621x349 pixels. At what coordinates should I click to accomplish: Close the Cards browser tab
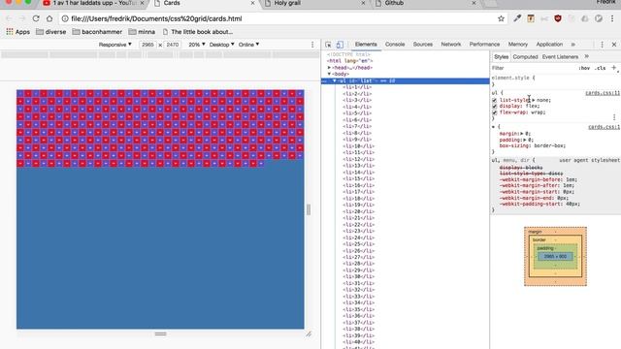coord(252,3)
